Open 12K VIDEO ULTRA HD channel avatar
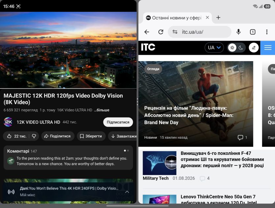This screenshot has height=208, width=275. [8, 122]
